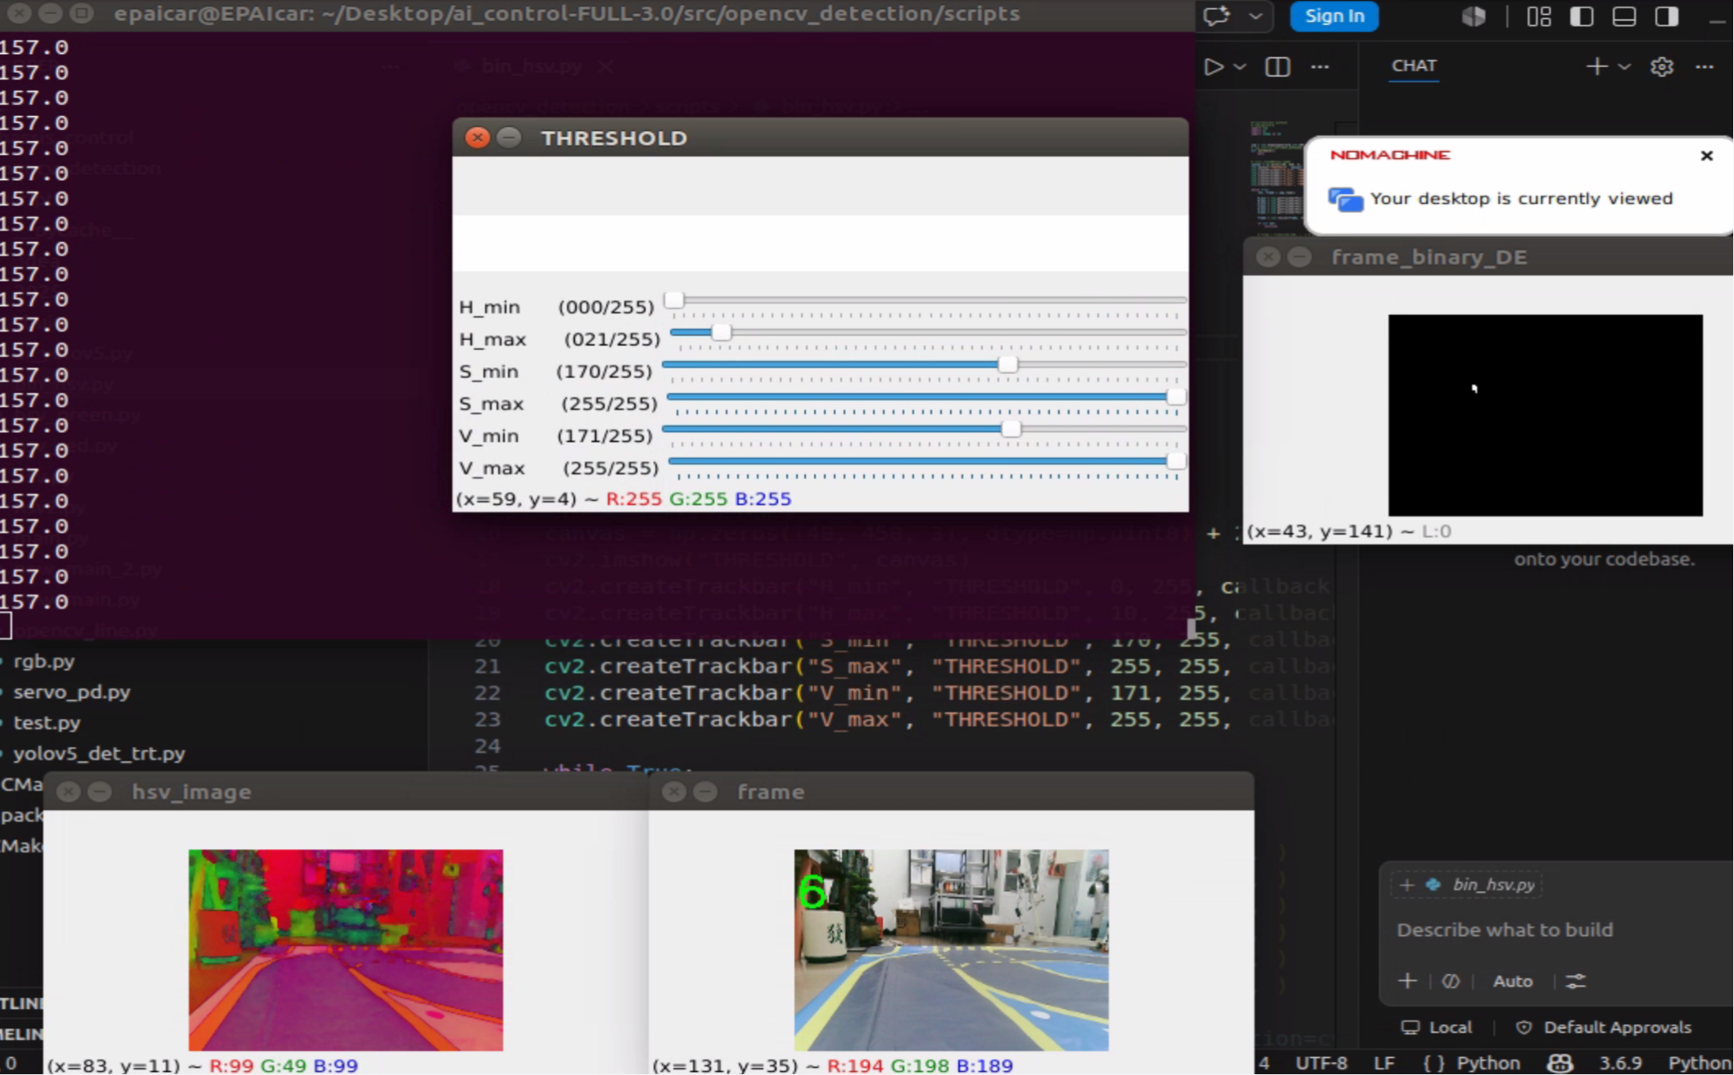Open editor More Actions ellipsis
Viewport: 1734px width, 1075px height.
pos(1320,66)
